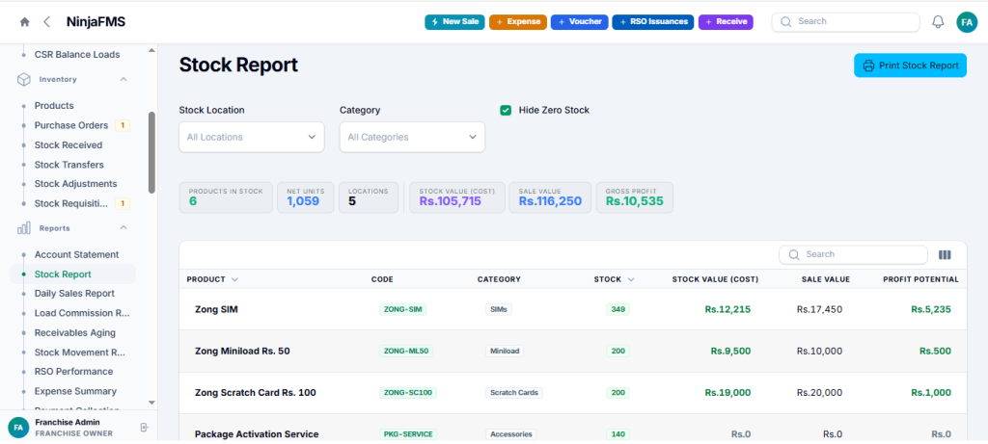This screenshot has width=988, height=444.
Task: Click the Zong SIM product name
Action: 216,309
